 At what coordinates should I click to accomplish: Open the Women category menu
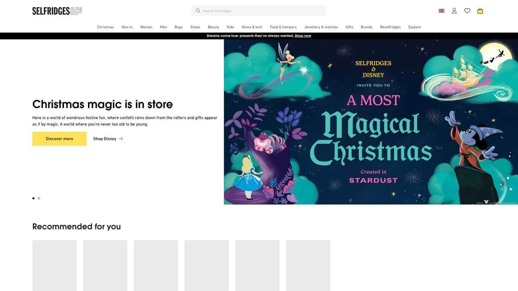[146, 26]
